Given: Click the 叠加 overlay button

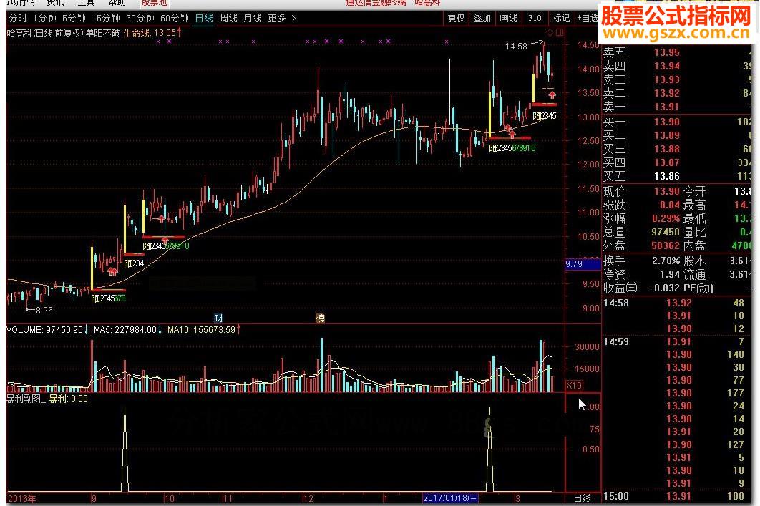Looking at the screenshot, I should [482, 19].
